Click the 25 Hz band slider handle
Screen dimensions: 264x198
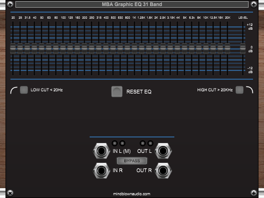tap(20, 48)
